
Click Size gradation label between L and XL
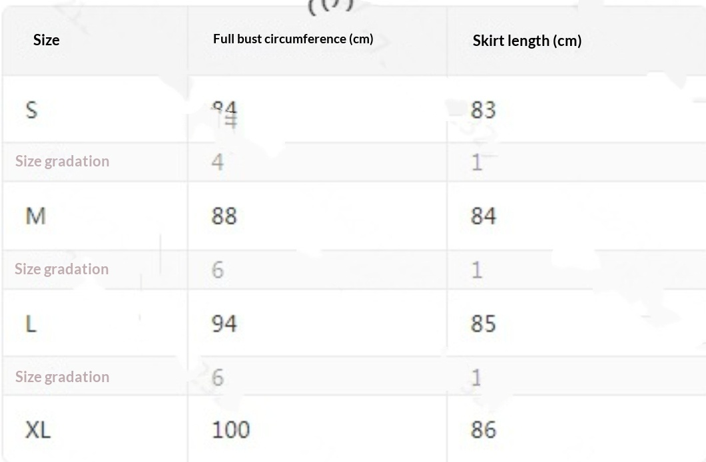click(62, 377)
